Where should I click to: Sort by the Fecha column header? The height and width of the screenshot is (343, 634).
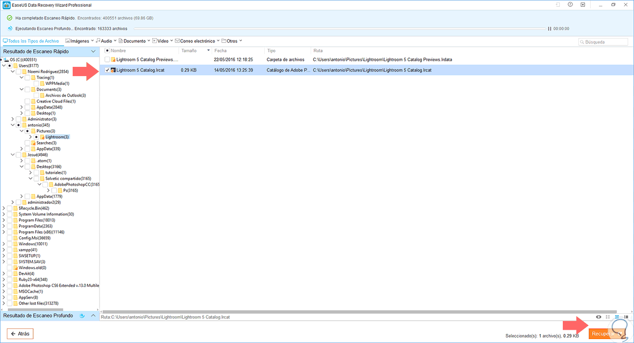click(x=220, y=51)
